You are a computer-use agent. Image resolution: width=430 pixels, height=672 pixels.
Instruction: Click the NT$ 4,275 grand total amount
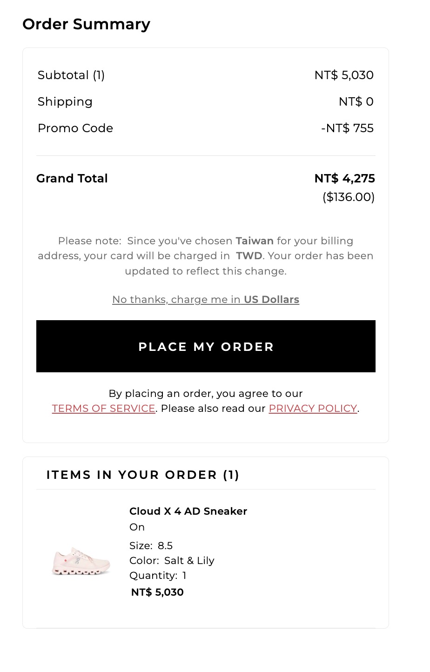click(345, 178)
